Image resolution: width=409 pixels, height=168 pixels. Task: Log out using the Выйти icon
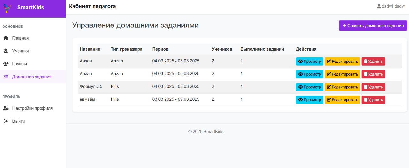pyautogui.click(x=5, y=121)
